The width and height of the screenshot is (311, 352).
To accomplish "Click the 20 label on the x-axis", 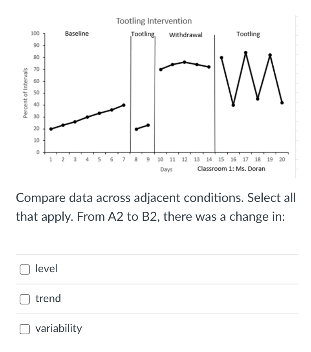I will [x=282, y=159].
